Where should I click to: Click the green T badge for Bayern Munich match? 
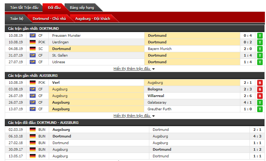tap(260, 49)
